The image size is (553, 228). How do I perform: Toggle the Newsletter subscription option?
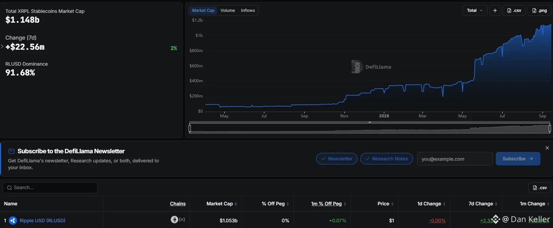(337, 159)
